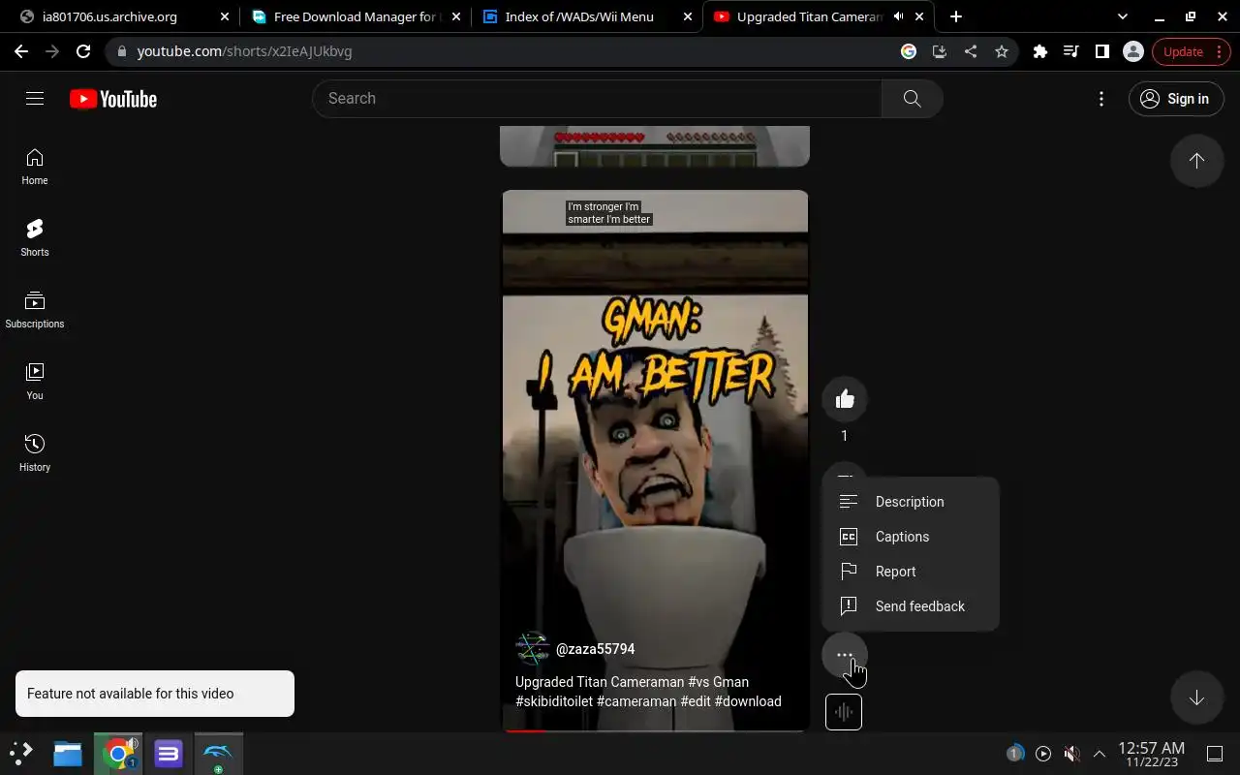Share this page from address bar

[x=971, y=51]
